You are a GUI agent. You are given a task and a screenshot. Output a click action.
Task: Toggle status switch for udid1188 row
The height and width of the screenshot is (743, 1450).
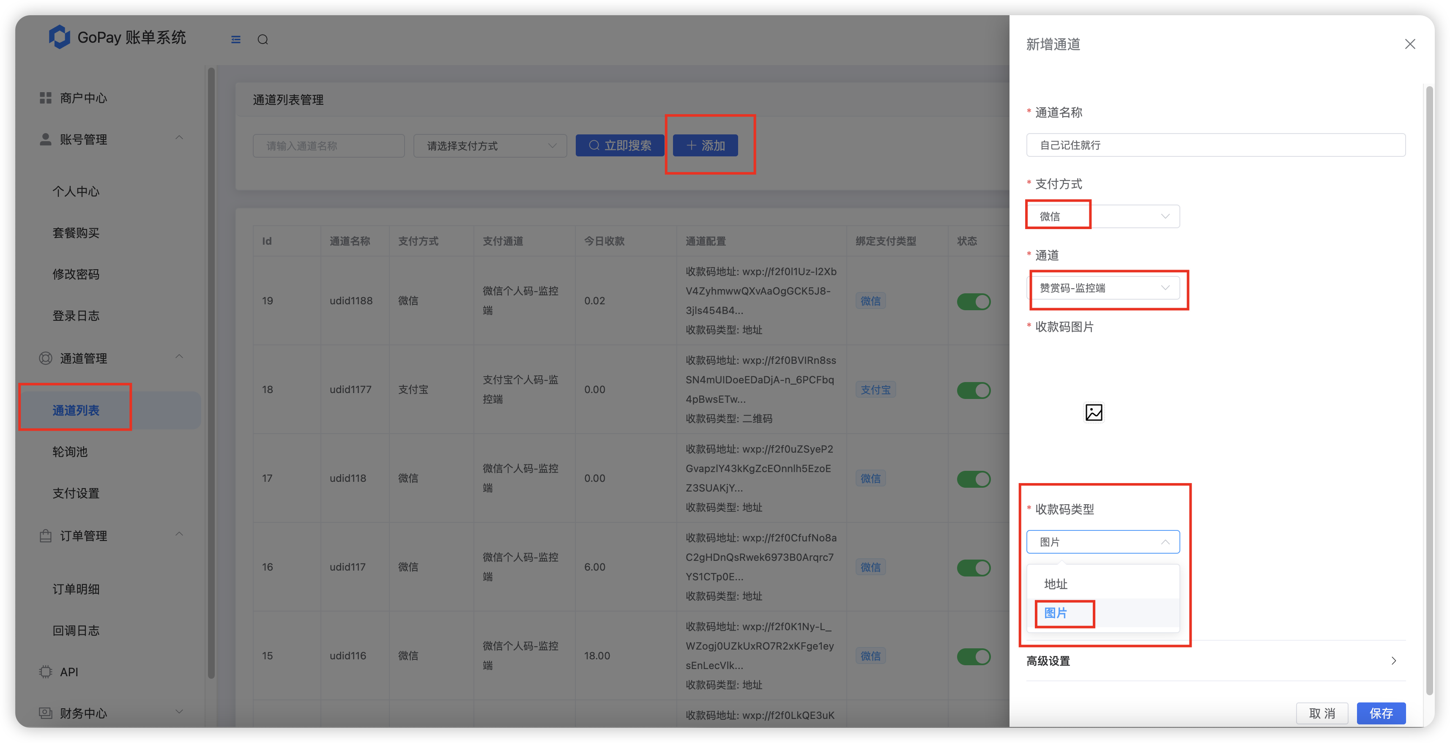pyautogui.click(x=974, y=301)
